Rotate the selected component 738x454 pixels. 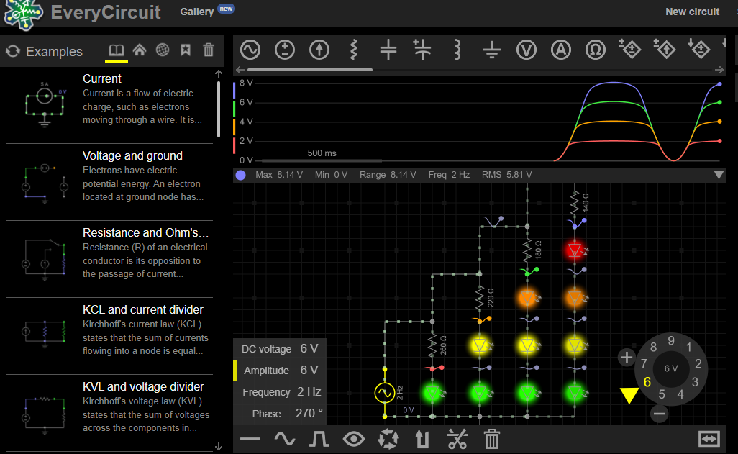(x=388, y=439)
